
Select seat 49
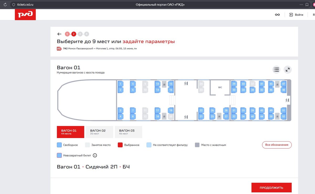[x=271, y=111]
